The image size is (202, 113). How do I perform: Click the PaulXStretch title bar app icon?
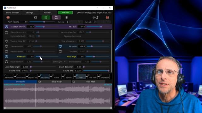(5, 8)
